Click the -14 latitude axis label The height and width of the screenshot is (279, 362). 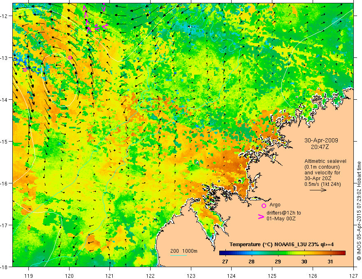click(x=5, y=99)
